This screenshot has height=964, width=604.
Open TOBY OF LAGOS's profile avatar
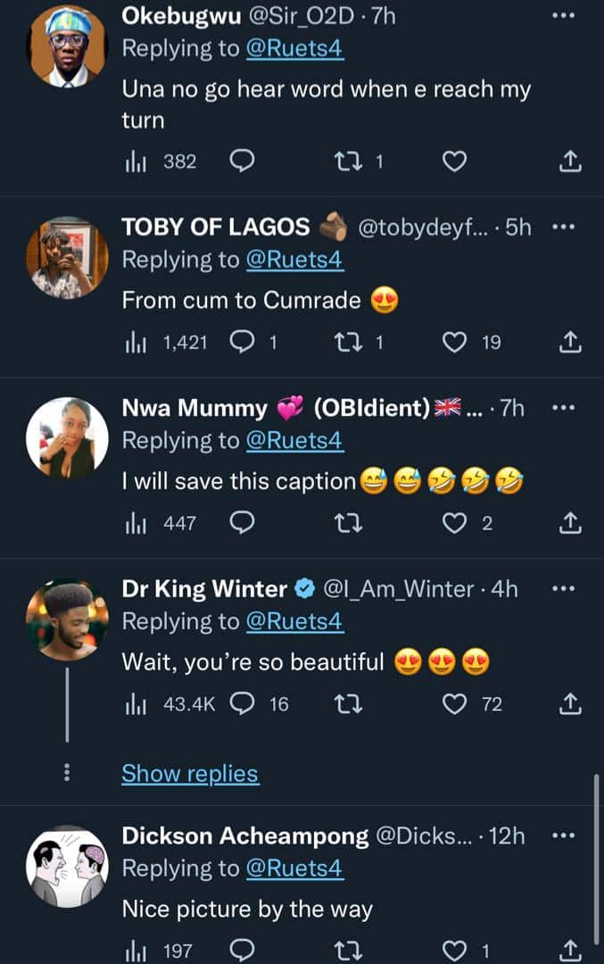click(67, 257)
